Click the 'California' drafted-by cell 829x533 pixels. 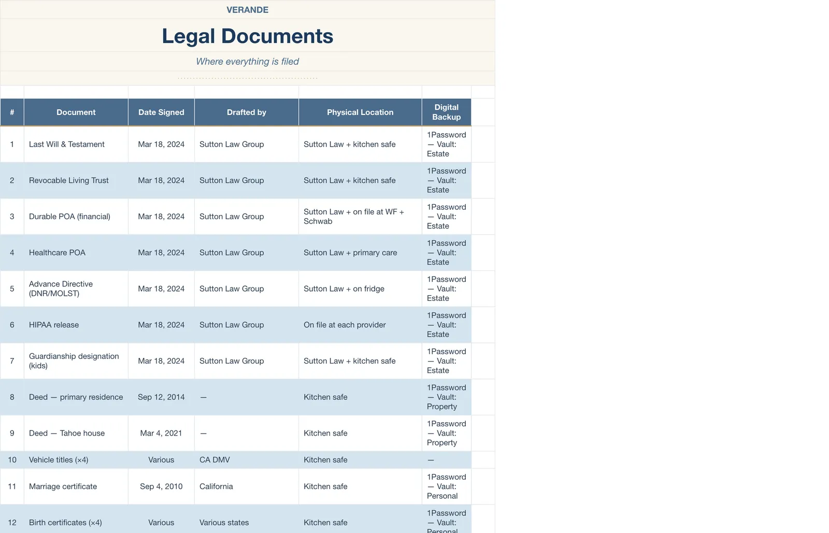tap(247, 486)
